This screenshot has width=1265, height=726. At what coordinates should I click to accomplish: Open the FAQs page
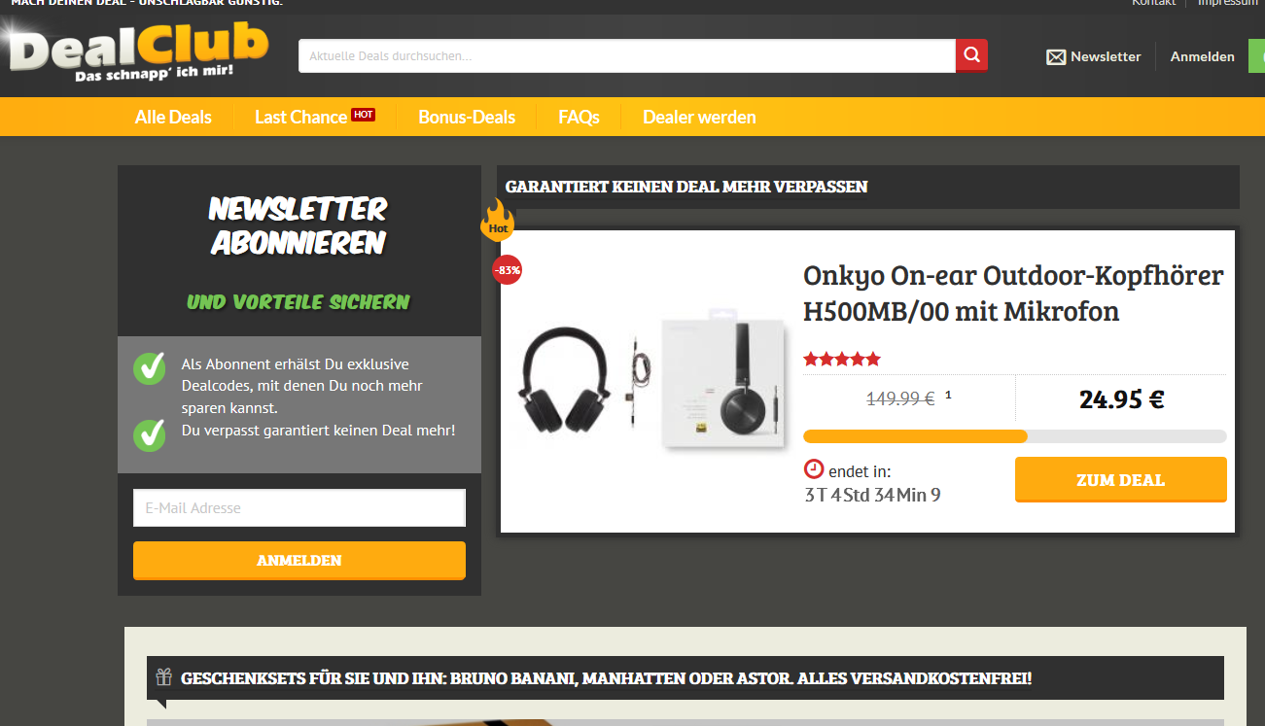[579, 117]
